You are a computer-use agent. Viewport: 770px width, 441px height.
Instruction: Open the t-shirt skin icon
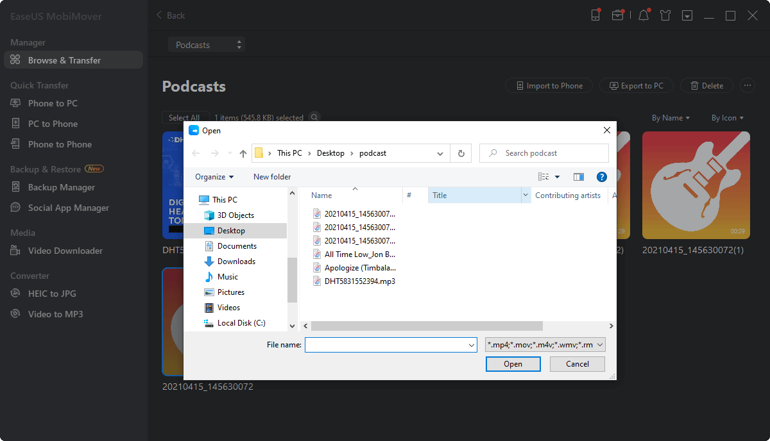(x=665, y=15)
